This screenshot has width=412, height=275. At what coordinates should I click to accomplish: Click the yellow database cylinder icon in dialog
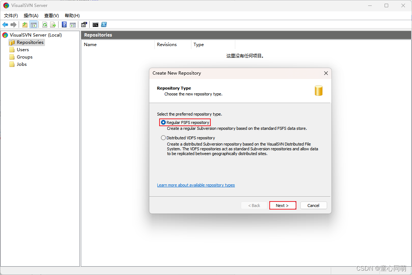pyautogui.click(x=319, y=91)
